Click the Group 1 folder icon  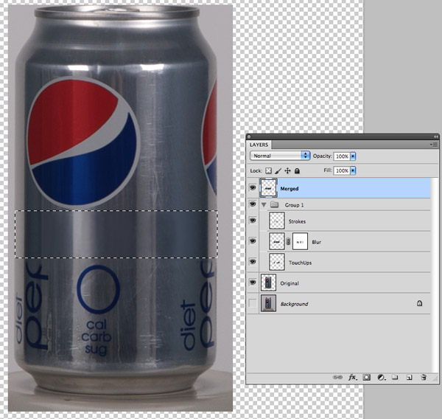click(274, 204)
